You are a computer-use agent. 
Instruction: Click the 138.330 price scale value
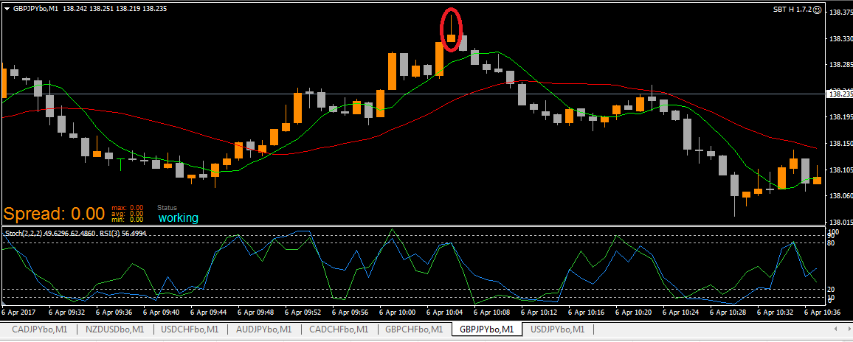840,38
